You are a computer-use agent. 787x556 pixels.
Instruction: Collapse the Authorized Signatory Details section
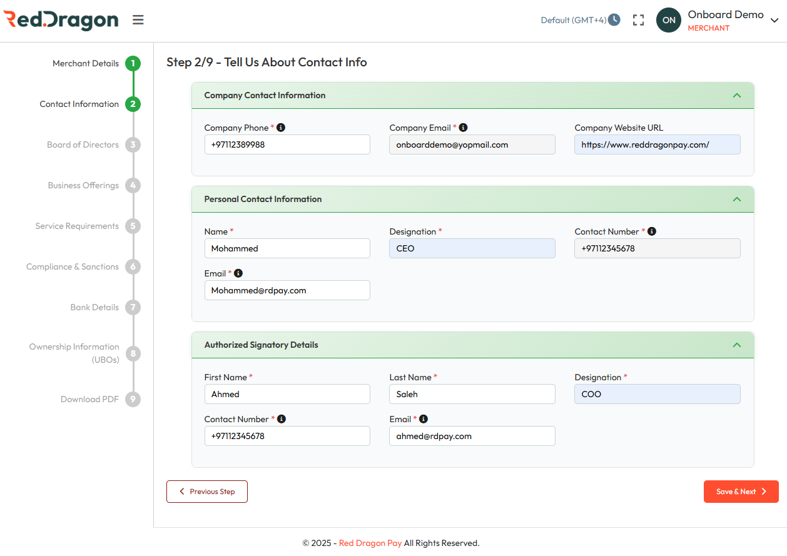click(x=736, y=345)
